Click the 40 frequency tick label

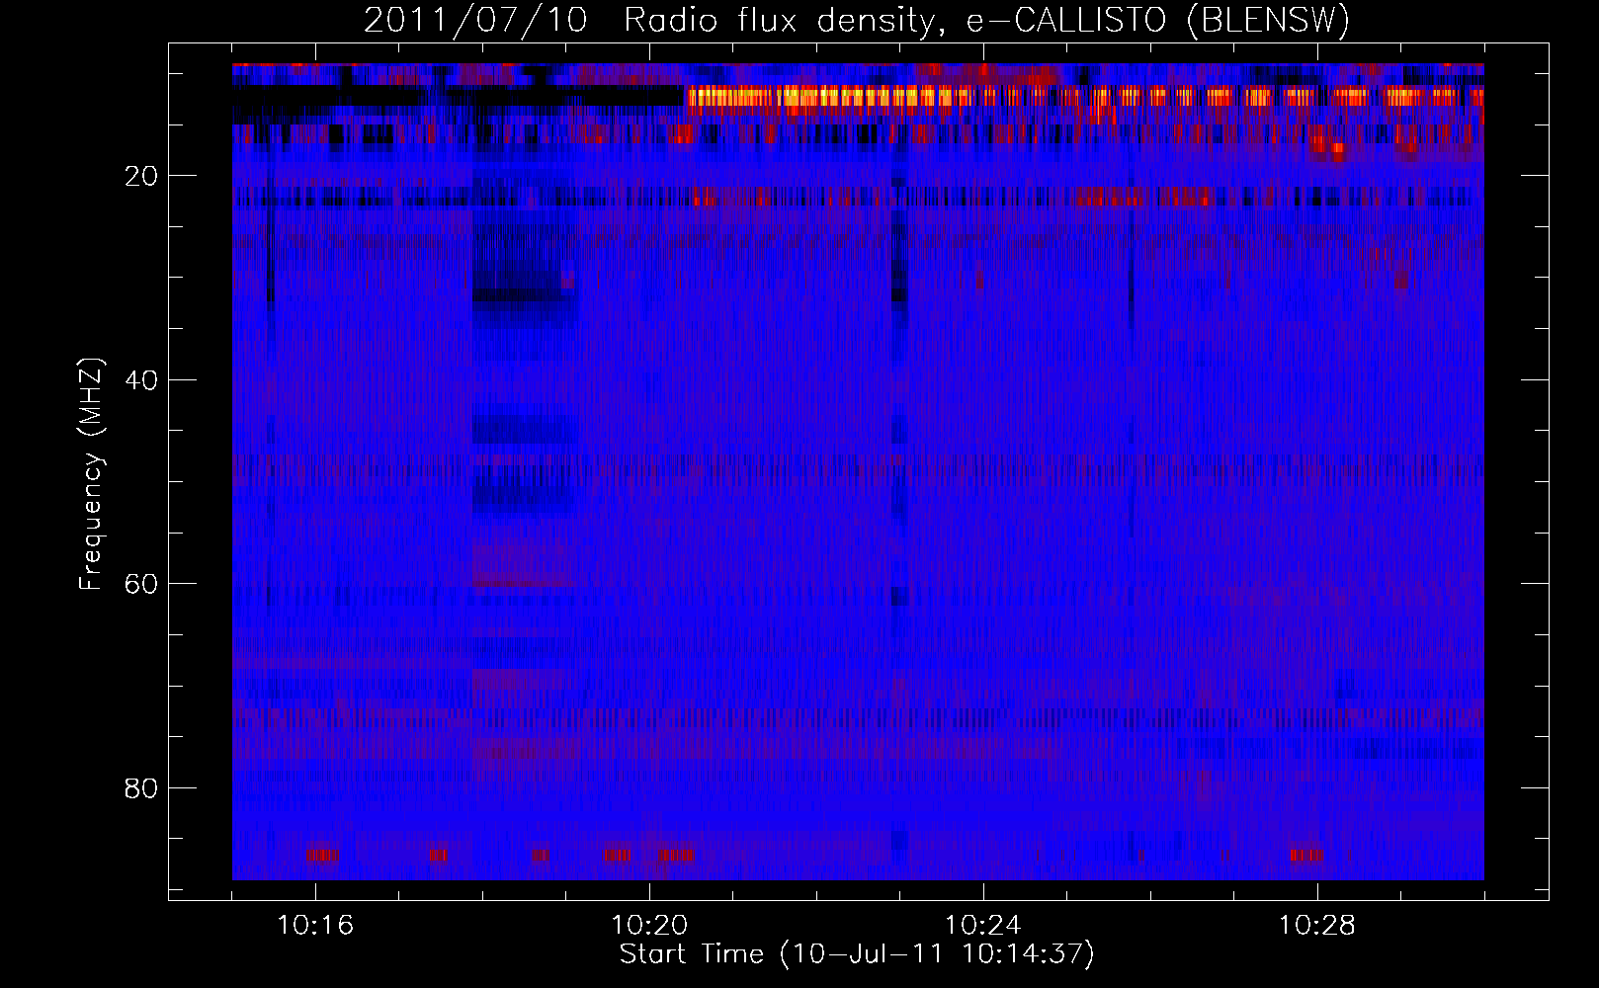[141, 380]
